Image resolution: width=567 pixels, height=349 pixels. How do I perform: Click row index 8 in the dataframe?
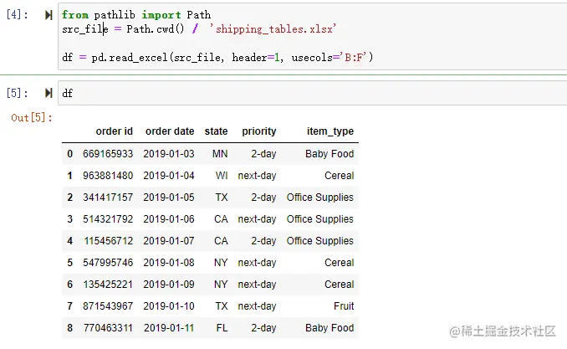70,328
